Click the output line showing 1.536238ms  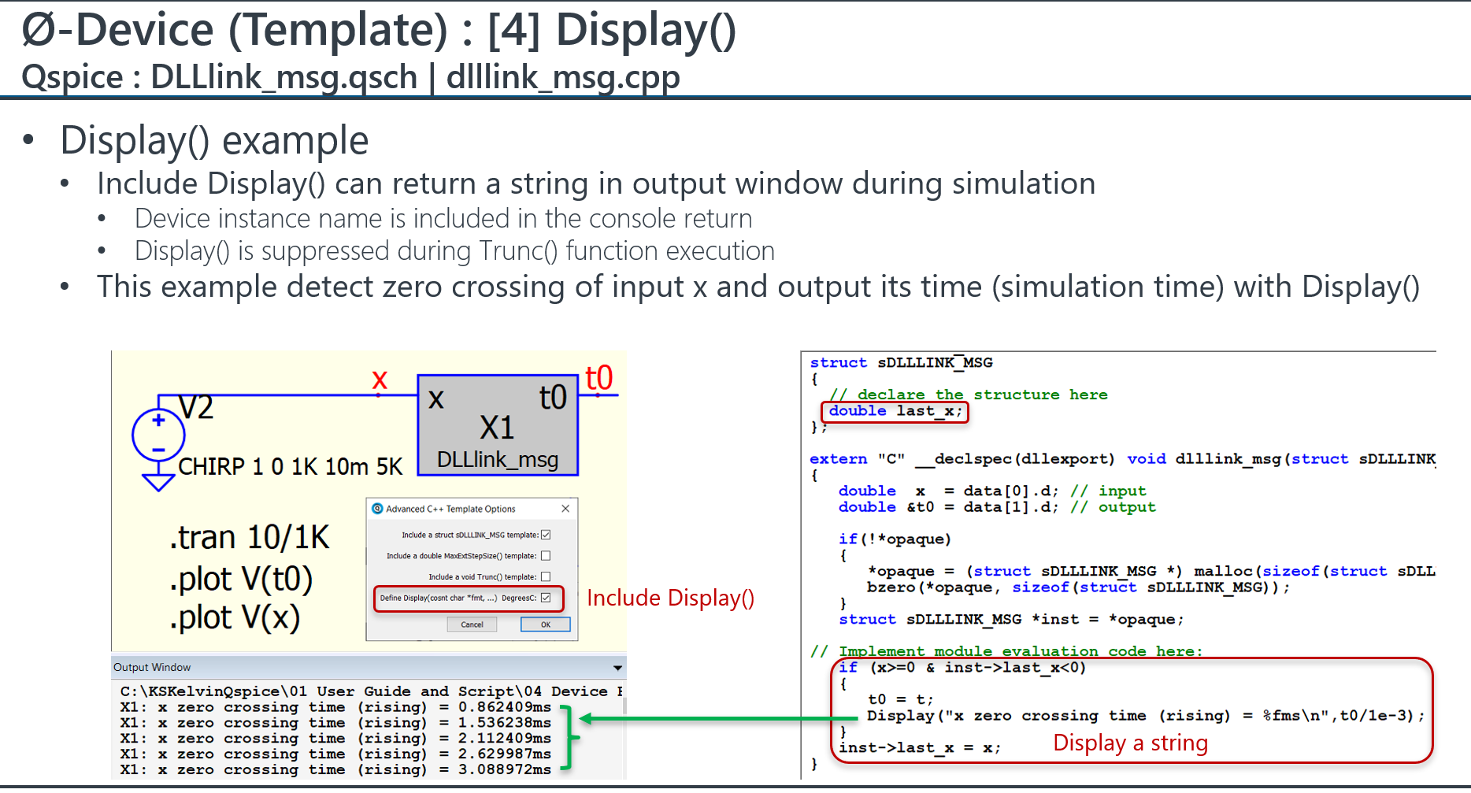tap(335, 723)
